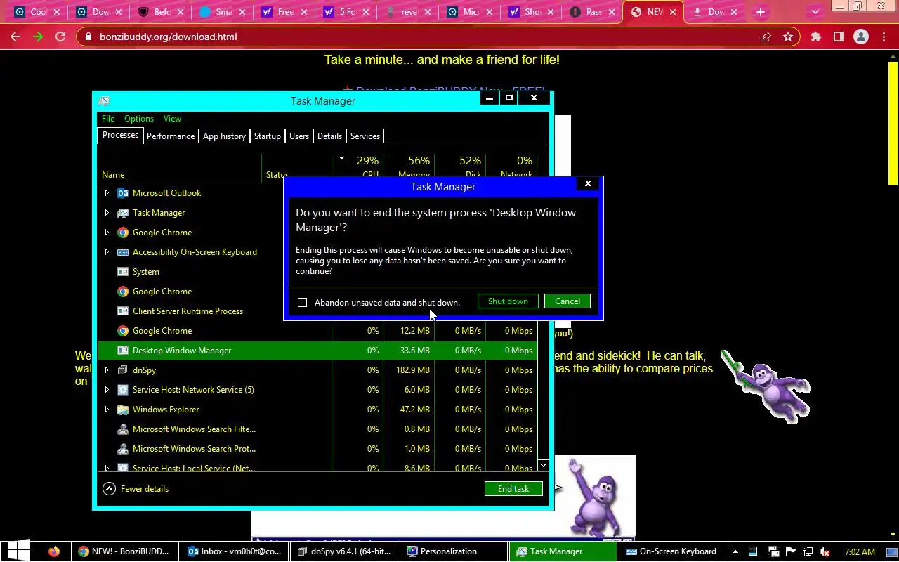Viewport: 899px width, 562px height.
Task: Bookmark this page with the star
Action: coord(788,37)
